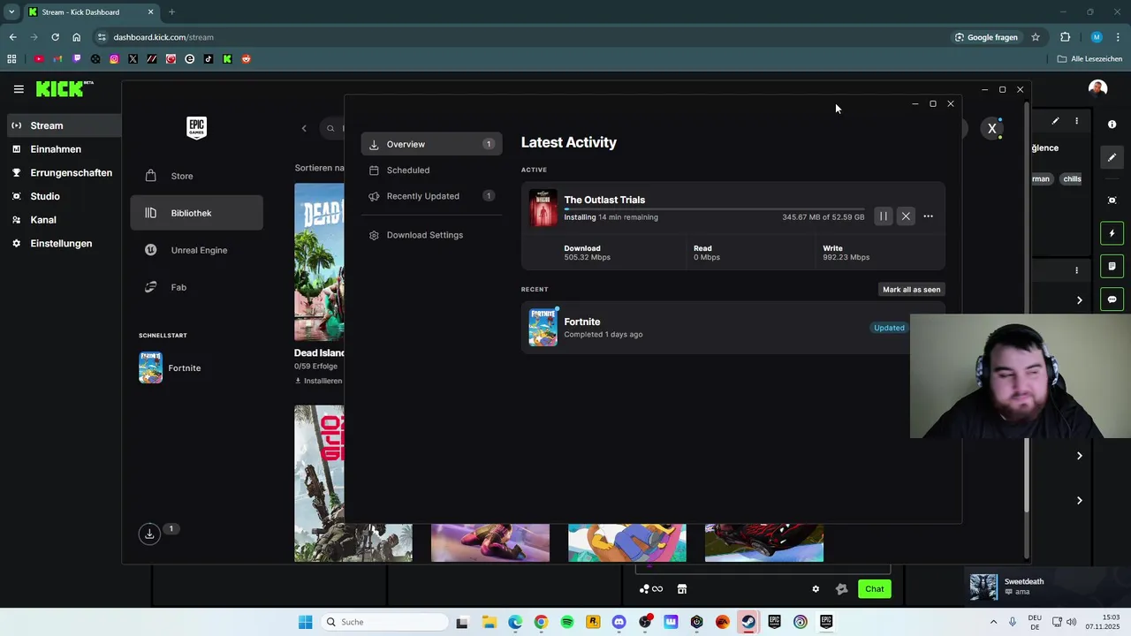
Task: Pause The Outlast Trials download
Action: tap(883, 216)
